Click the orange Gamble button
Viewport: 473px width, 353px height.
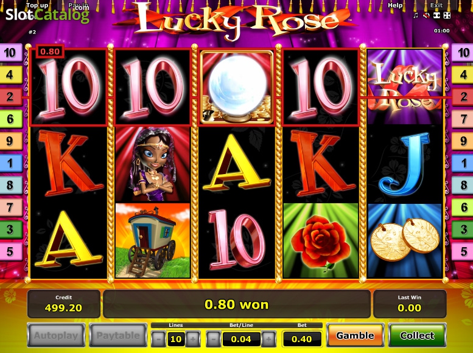pos(355,335)
